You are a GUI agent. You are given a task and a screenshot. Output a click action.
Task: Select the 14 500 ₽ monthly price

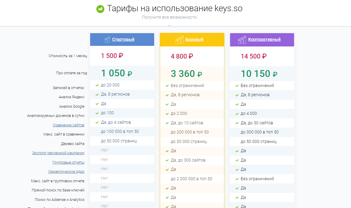click(x=254, y=56)
